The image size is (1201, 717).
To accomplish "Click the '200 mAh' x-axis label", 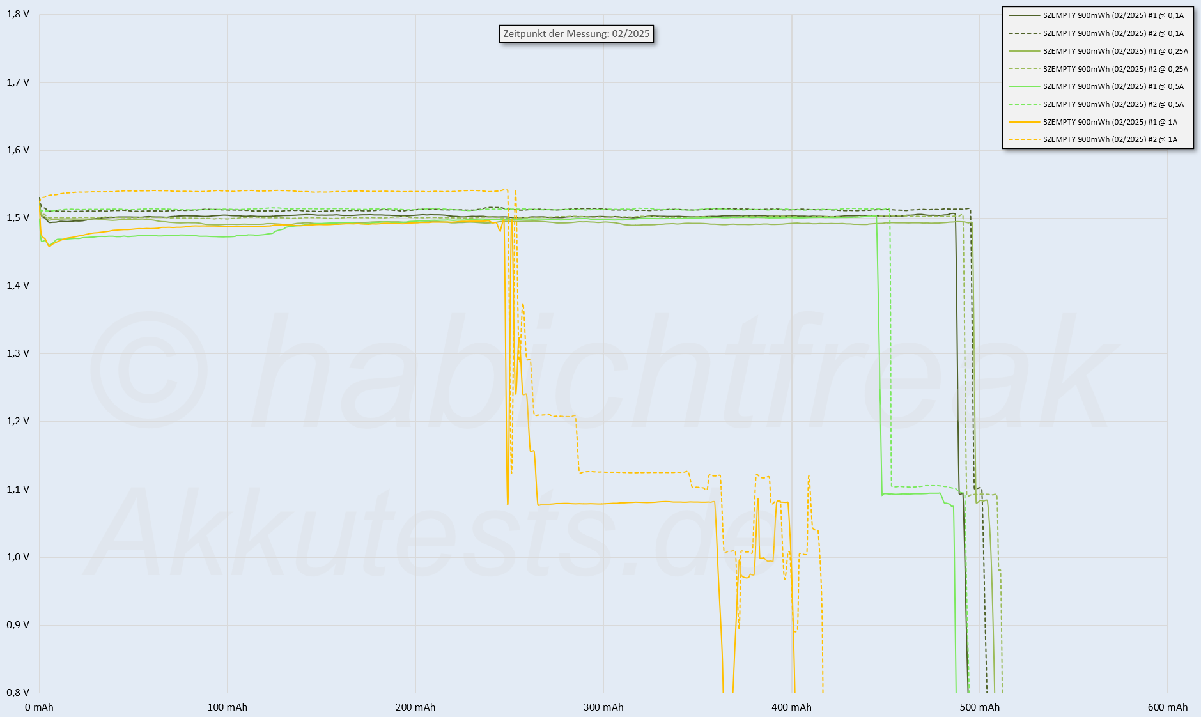I will pos(415,707).
